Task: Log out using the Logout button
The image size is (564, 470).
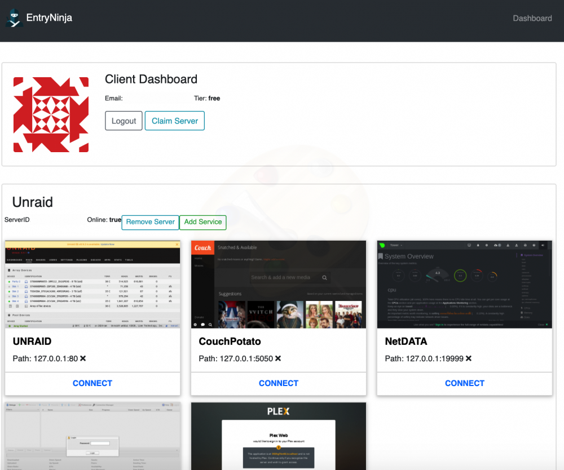Action: point(124,121)
